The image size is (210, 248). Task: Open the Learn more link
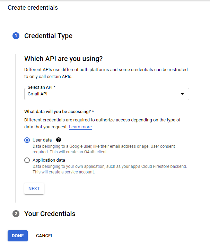pyautogui.click(x=80, y=127)
